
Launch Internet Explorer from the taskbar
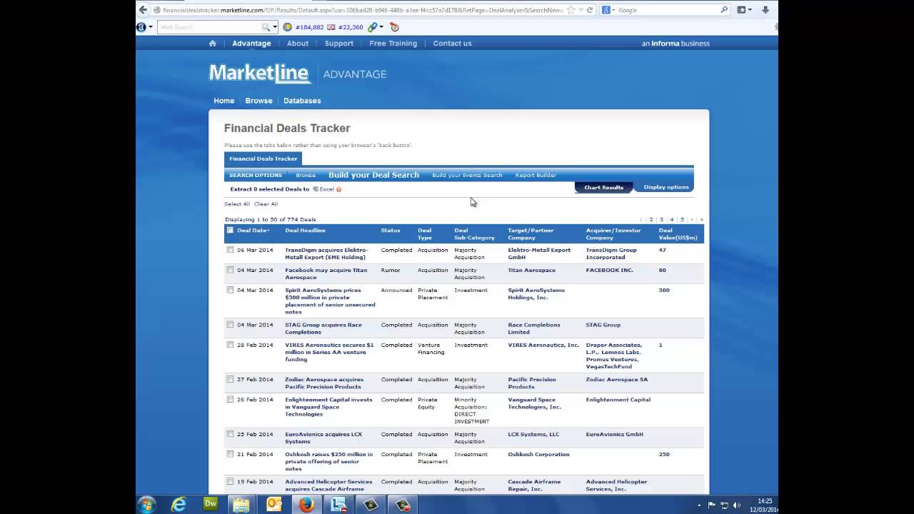[x=179, y=504]
